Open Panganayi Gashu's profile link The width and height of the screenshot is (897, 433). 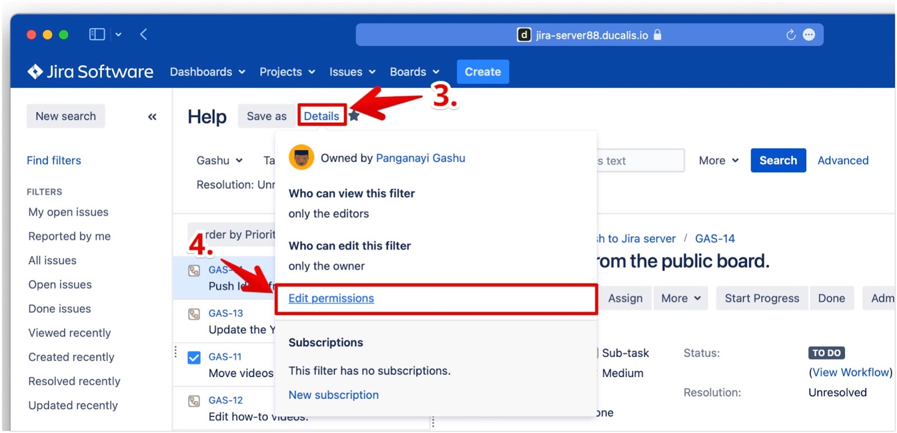click(x=420, y=158)
